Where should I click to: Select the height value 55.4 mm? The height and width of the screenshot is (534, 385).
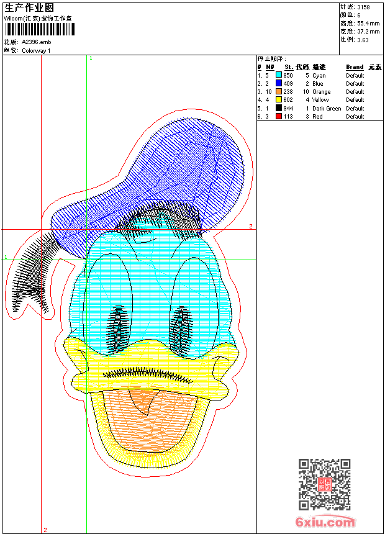(368, 23)
